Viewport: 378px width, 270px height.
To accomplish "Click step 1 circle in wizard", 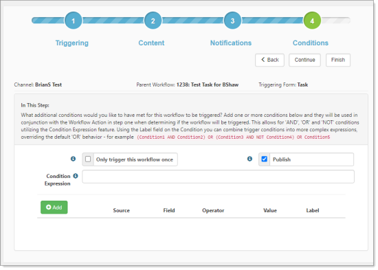I will (74, 21).
